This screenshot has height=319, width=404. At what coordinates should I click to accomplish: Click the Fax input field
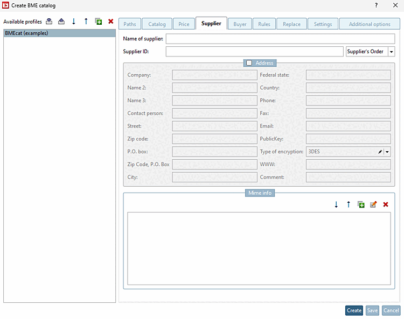click(x=349, y=114)
